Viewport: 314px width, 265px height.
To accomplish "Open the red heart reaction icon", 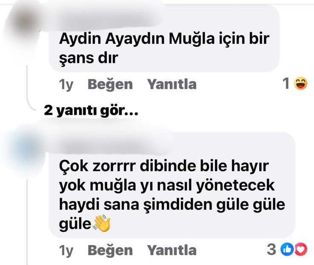I will coord(300,249).
